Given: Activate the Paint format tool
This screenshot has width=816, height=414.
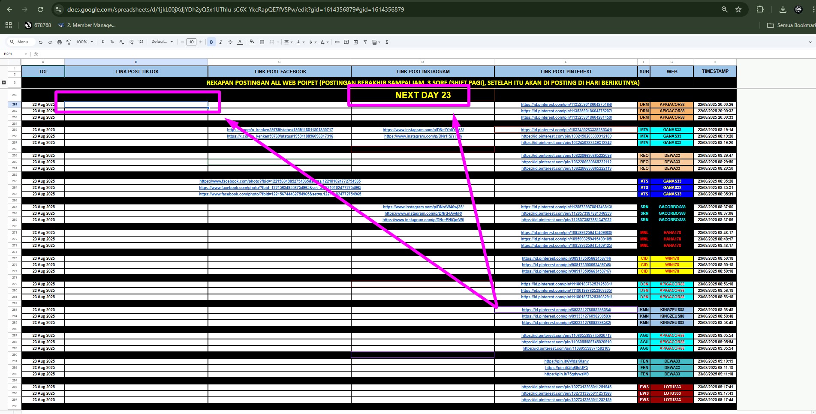Looking at the screenshot, I should pos(69,42).
